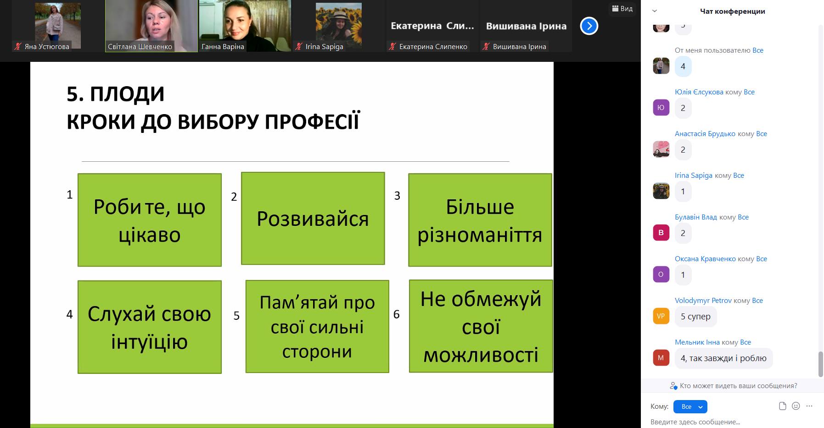Click Юлія Єлсукова's purple Ю avatar
Screen dimensions: 824x428
click(x=661, y=108)
